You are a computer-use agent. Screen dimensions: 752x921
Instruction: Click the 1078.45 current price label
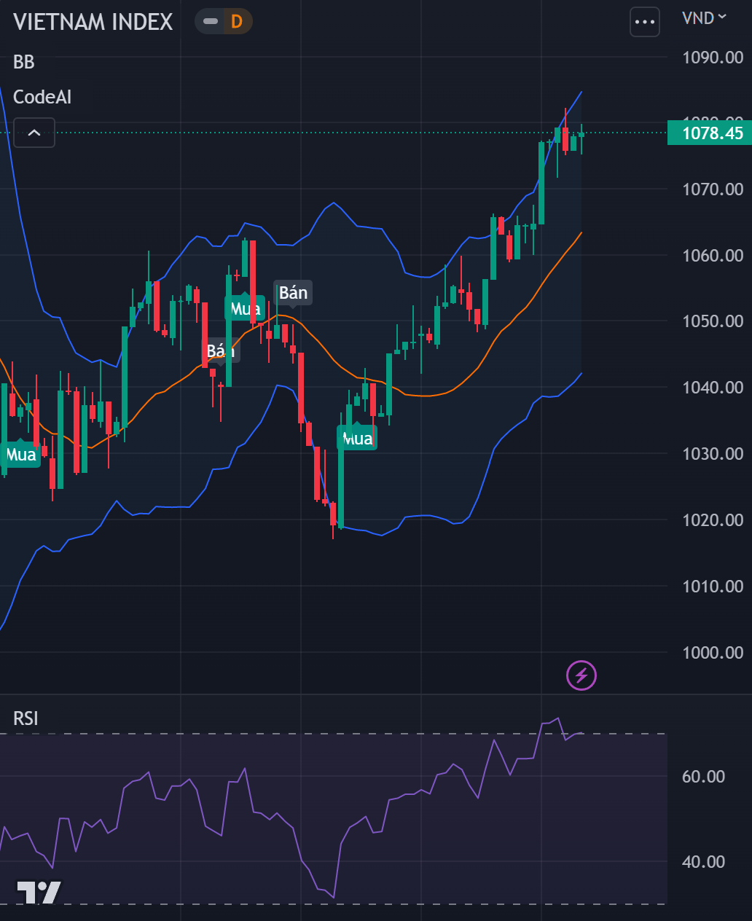710,133
